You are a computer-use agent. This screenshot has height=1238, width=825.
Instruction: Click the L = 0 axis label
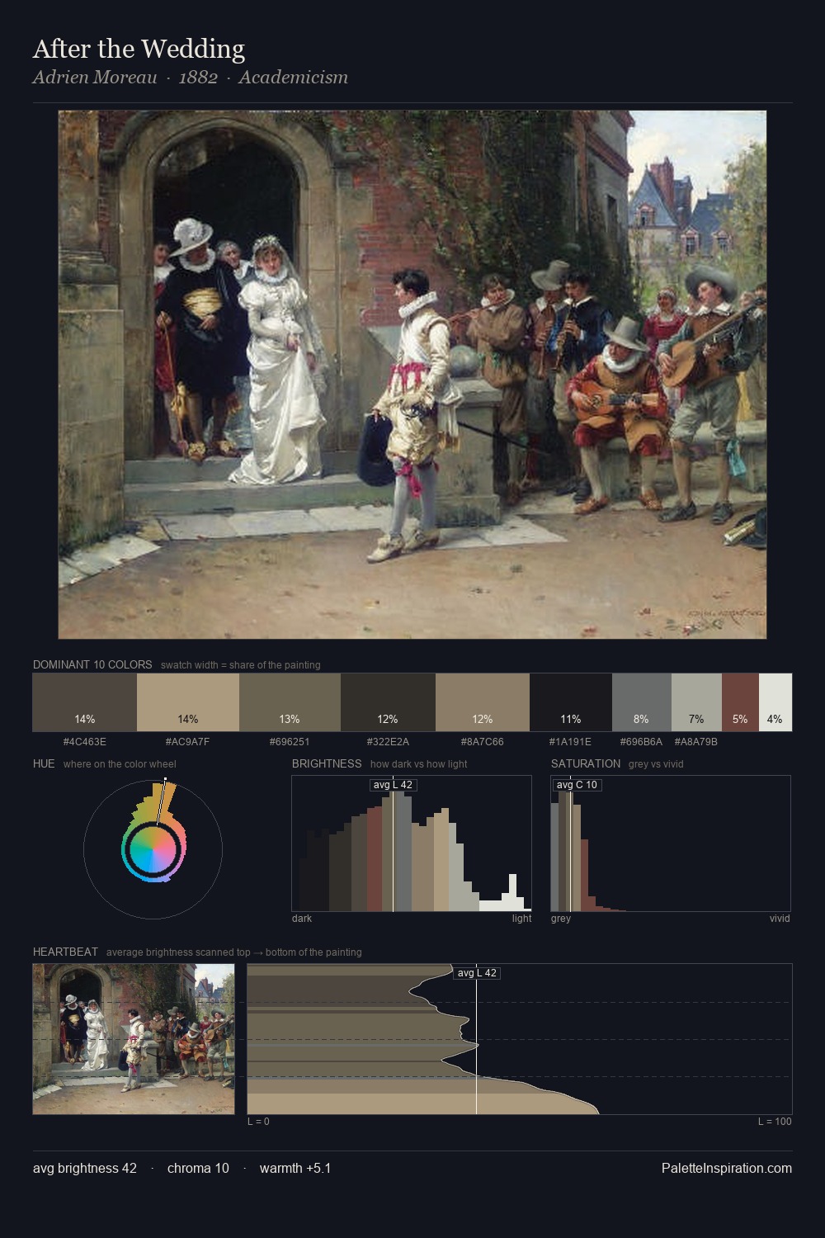tap(258, 1122)
